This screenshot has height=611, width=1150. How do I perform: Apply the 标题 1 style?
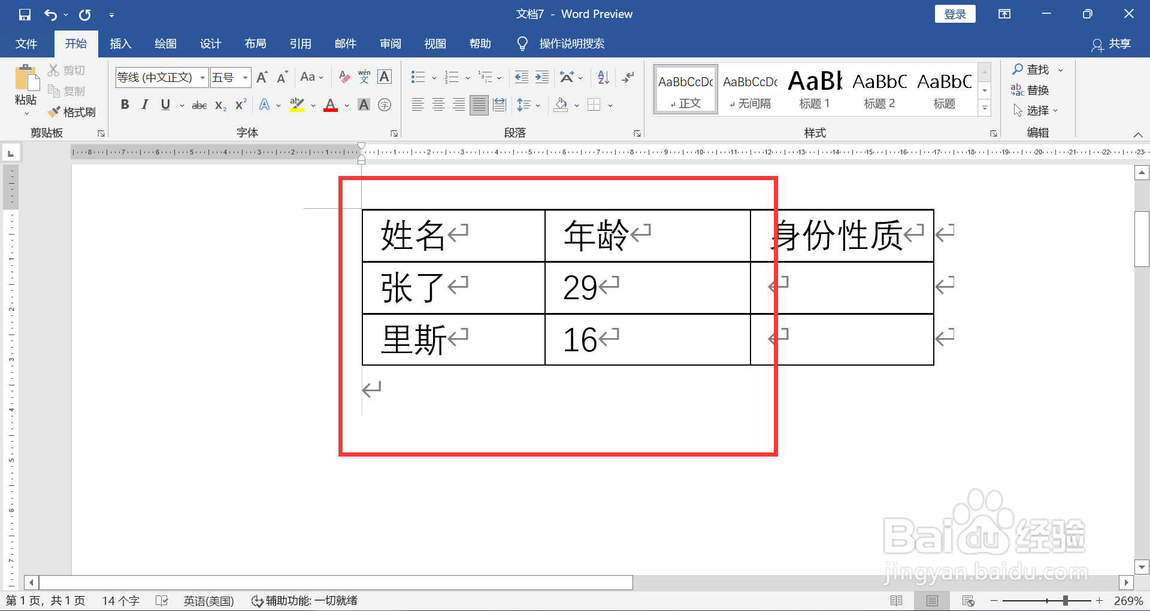(813, 89)
